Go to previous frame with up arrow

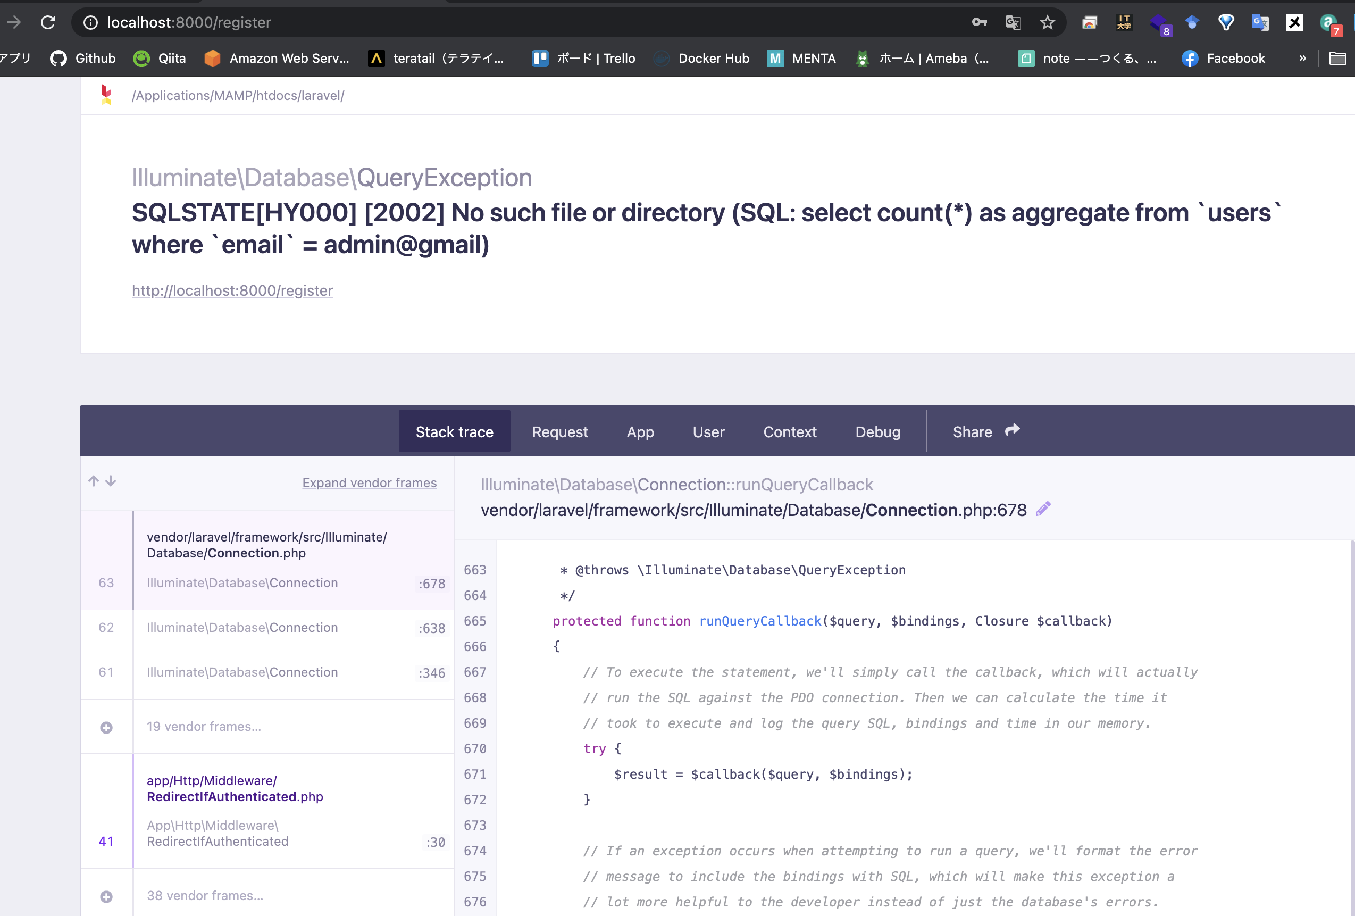[93, 481]
